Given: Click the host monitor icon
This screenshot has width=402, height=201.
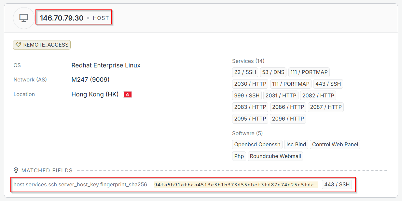Looking at the screenshot, I should [24, 18].
